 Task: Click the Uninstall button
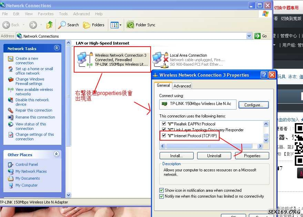(x=214, y=156)
